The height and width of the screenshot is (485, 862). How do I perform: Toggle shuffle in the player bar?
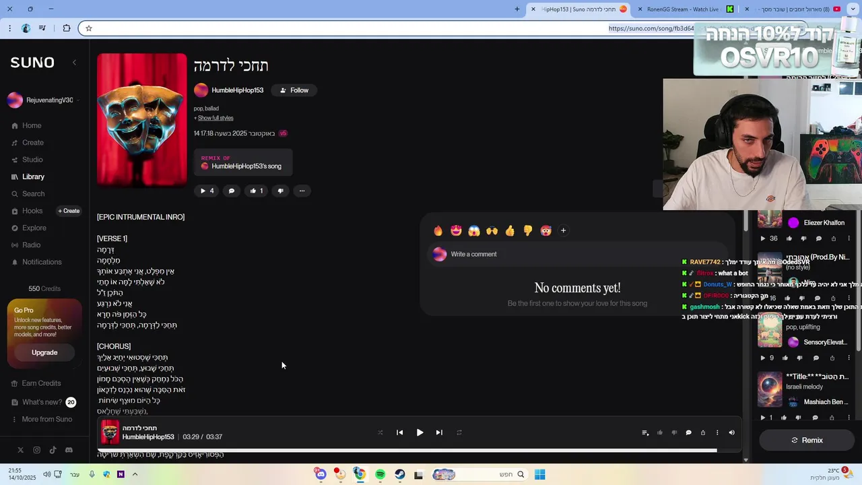(380, 432)
